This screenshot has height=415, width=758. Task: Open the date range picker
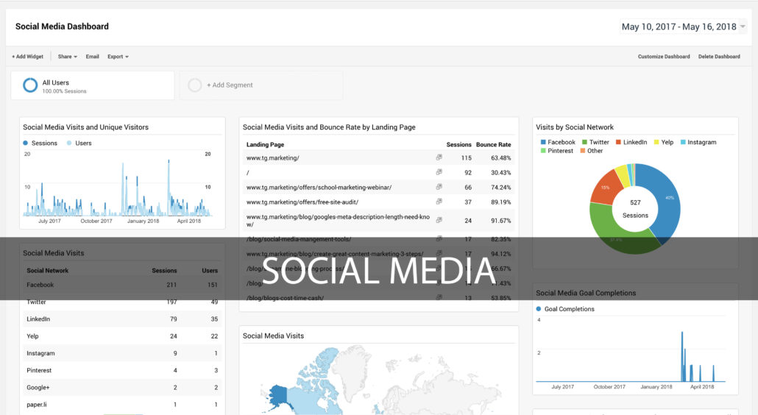[684, 26]
